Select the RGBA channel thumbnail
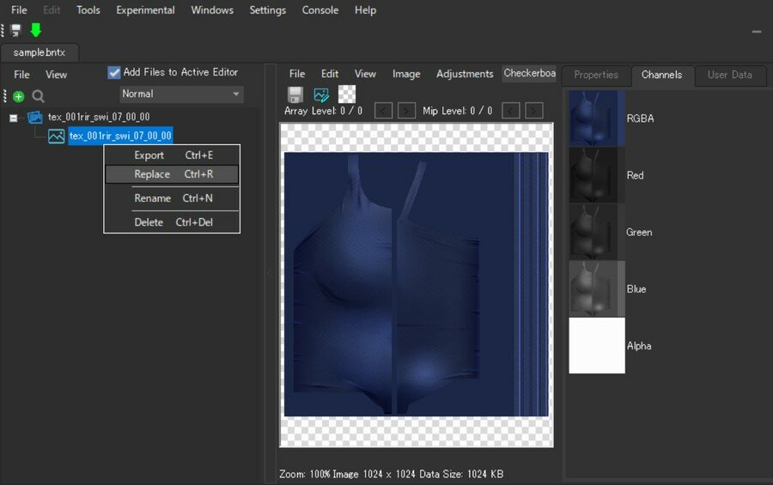Viewport: 773px width, 485px height. pos(597,118)
